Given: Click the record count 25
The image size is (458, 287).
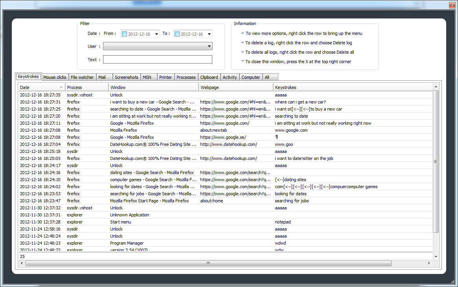Looking at the screenshot, I should (22, 256).
